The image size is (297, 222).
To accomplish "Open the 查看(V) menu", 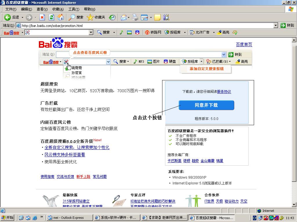I will coord(42,9).
